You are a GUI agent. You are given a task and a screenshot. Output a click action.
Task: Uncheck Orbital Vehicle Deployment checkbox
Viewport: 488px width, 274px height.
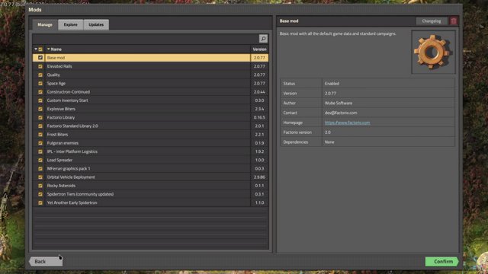(40, 177)
